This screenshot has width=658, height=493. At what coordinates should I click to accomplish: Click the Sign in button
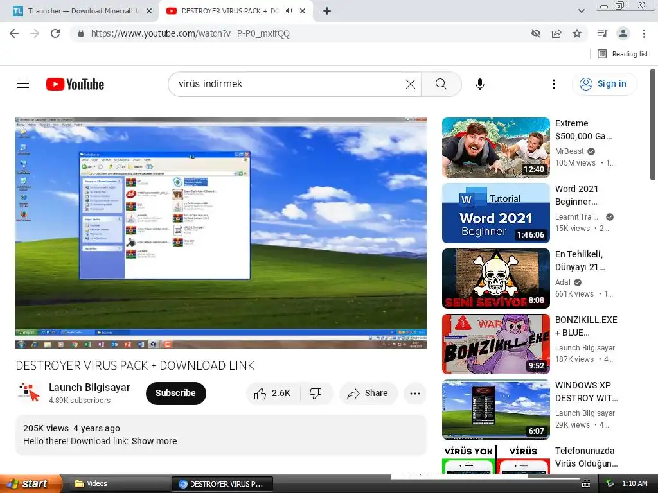(604, 84)
